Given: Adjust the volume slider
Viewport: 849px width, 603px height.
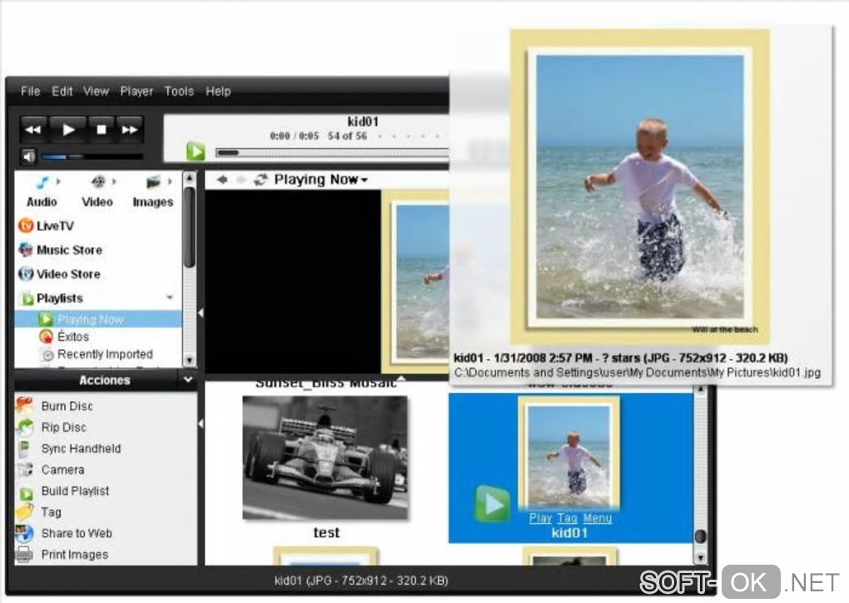Looking at the screenshot, I should click(92, 157).
